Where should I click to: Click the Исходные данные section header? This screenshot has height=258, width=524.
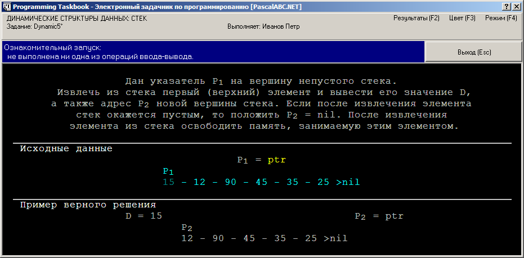pyautogui.click(x=66, y=148)
